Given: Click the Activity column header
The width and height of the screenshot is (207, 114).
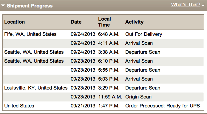Looking at the screenshot, I should tap(135, 22).
